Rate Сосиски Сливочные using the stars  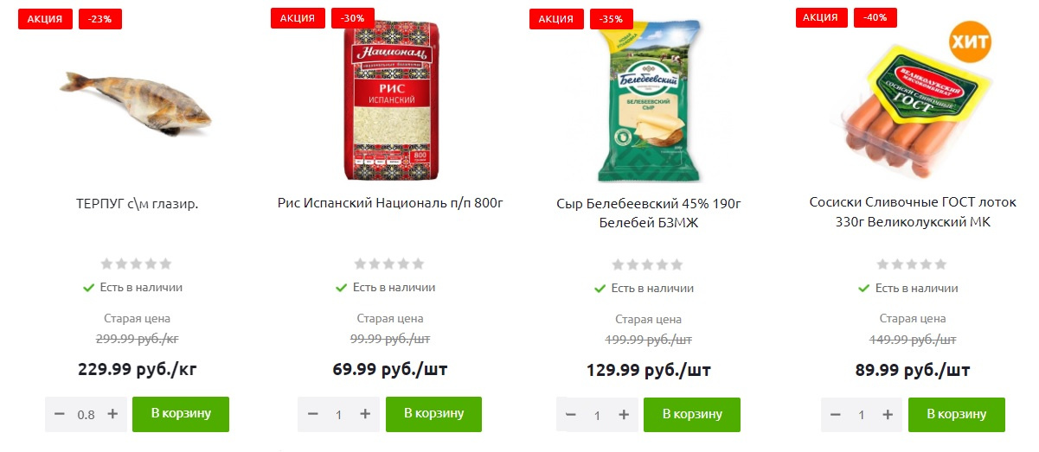[912, 264]
